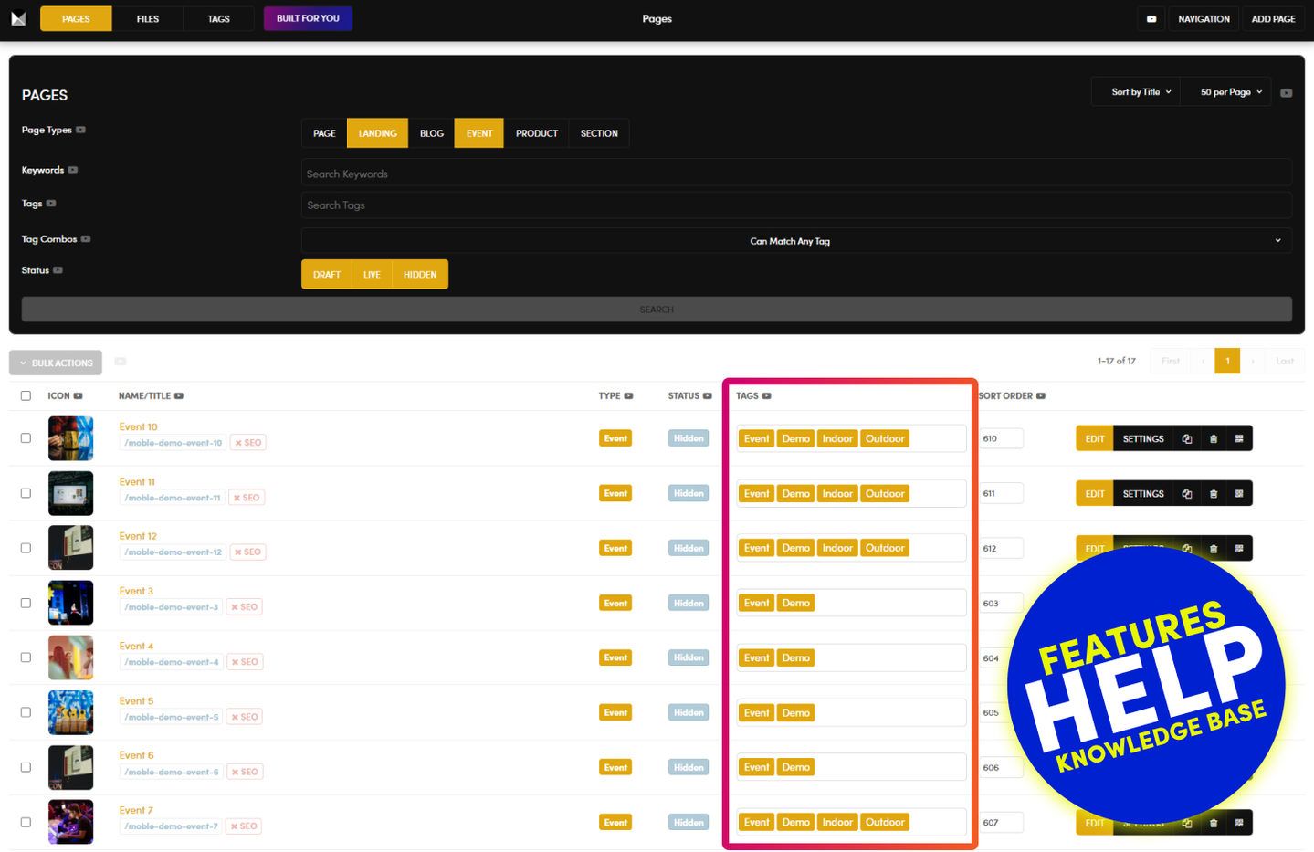Viewport: 1314px width, 852px height.
Task: Click the Add Page button
Action: pyautogui.click(x=1273, y=19)
